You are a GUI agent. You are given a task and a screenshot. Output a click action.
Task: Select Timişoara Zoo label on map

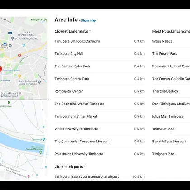point(39,19)
